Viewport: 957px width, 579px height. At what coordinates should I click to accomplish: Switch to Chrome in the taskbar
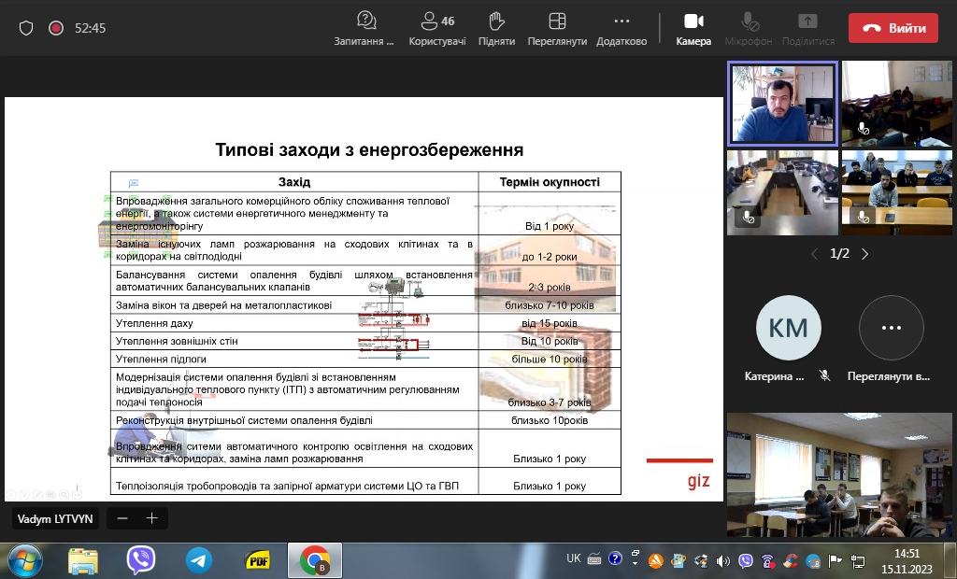(x=314, y=560)
